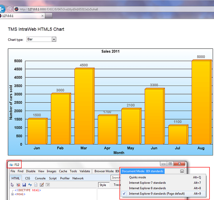Image resolution: width=214 pixels, height=200 pixels.
Task: Click the Edit icon in the toolbar
Action: (42, 185)
